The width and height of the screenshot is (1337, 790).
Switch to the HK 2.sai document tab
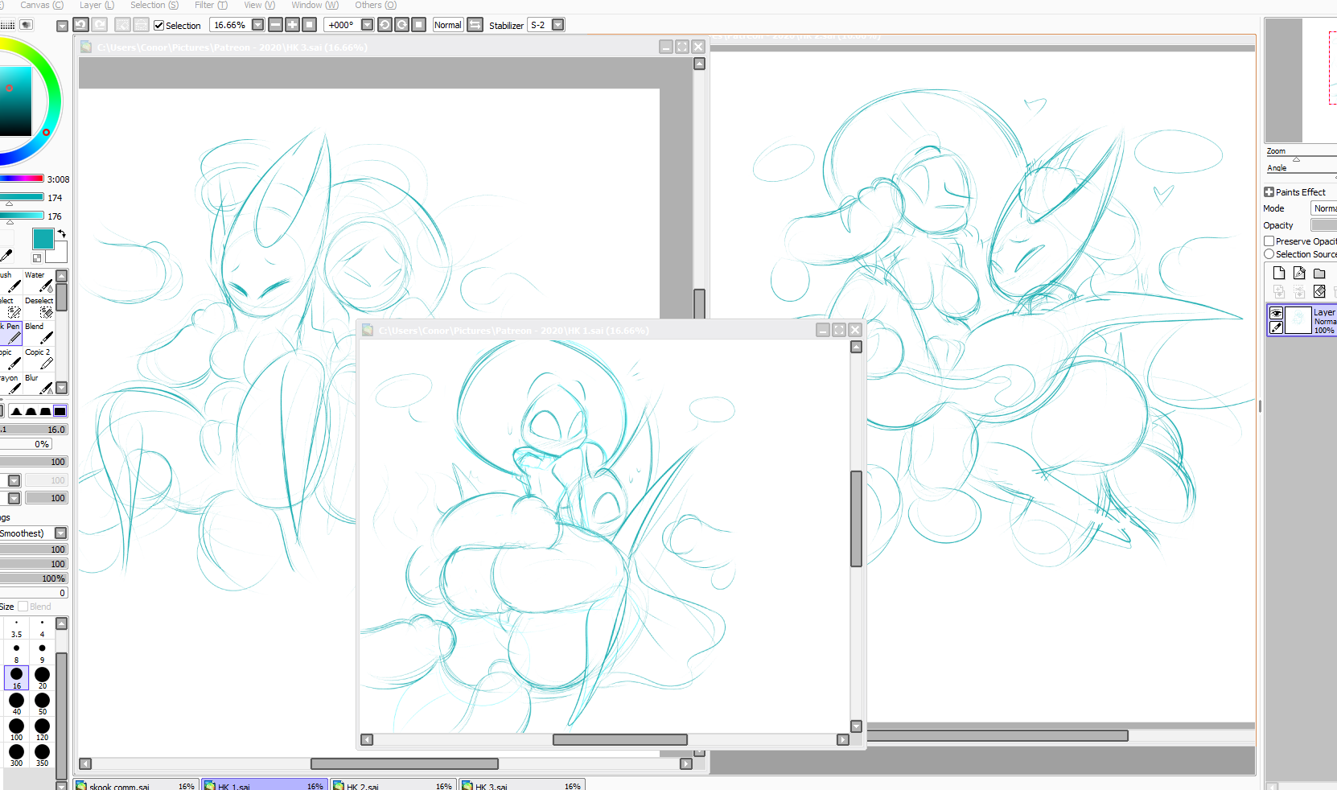click(x=393, y=785)
